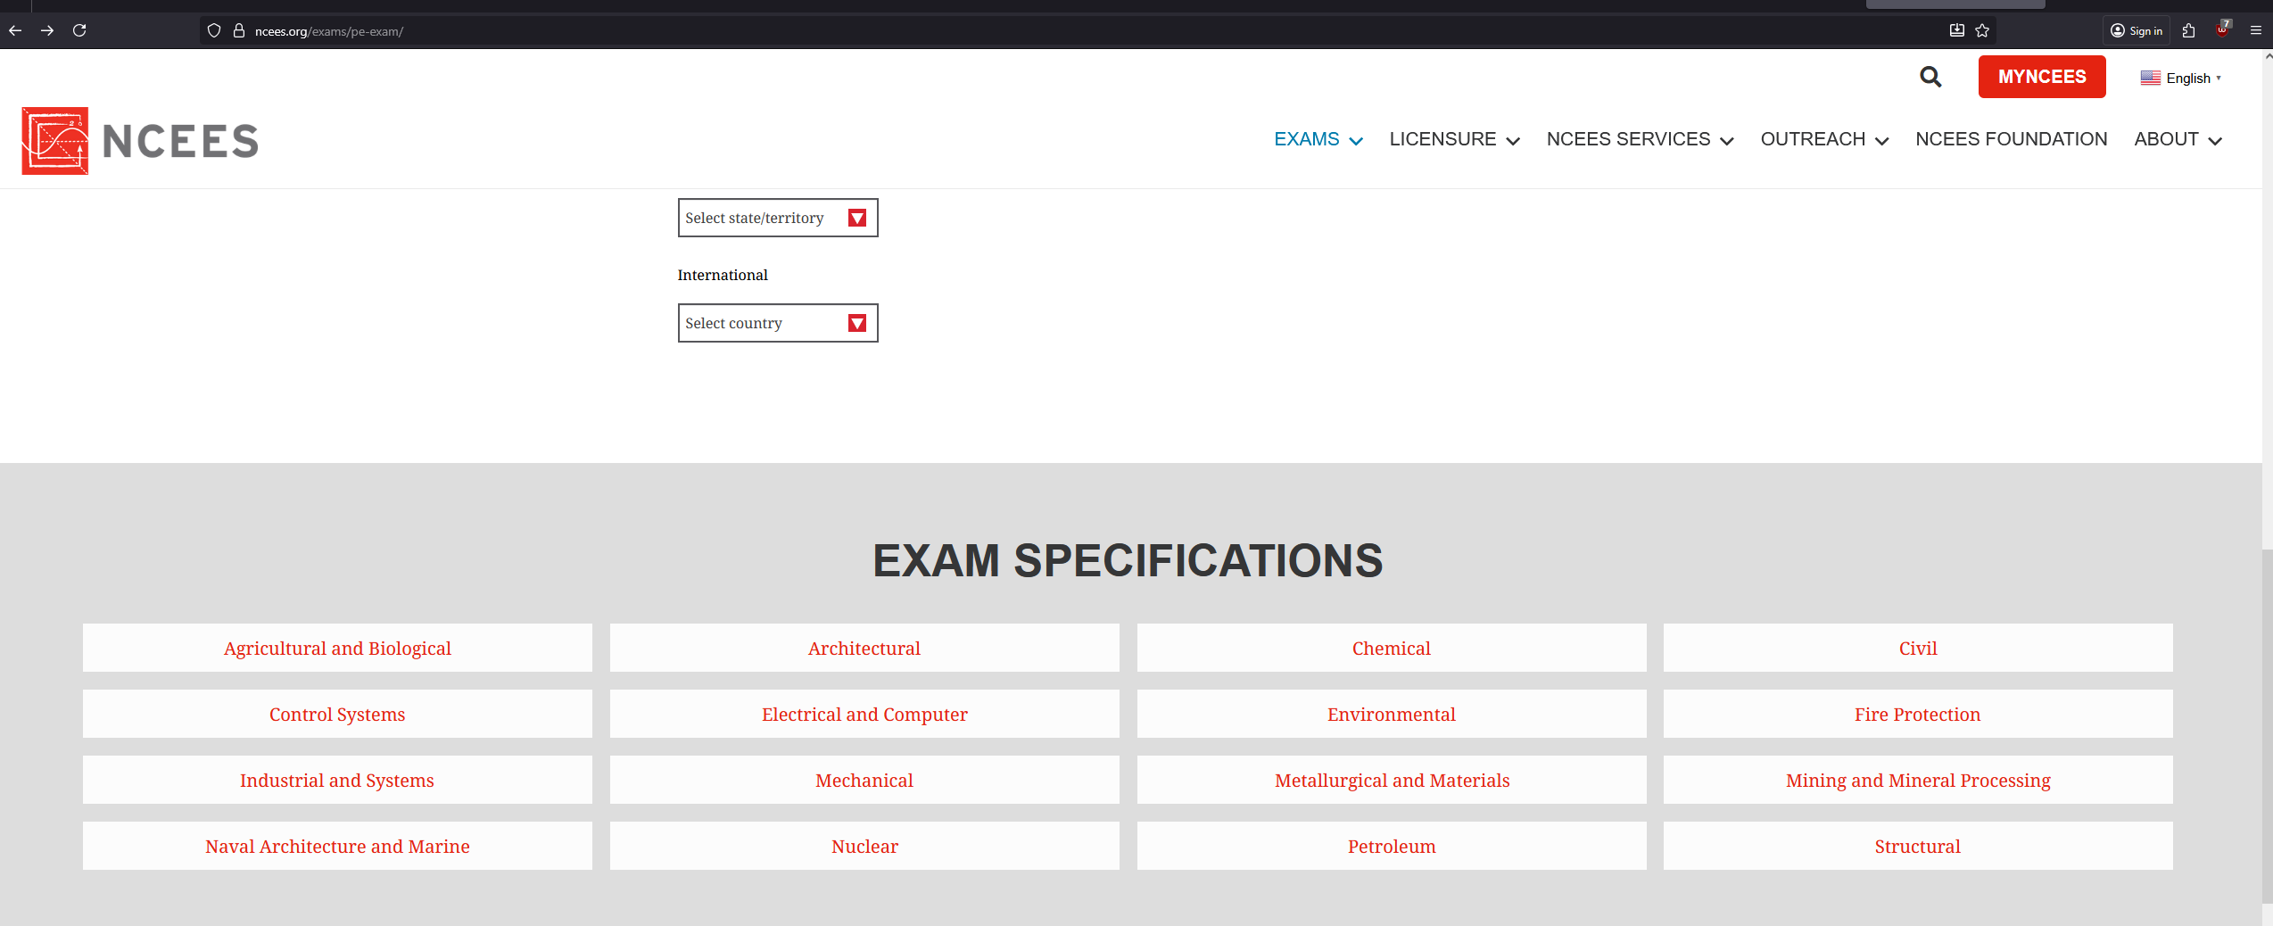This screenshot has width=2273, height=926.
Task: Open the Select state/territory dropdown
Action: tap(778, 218)
